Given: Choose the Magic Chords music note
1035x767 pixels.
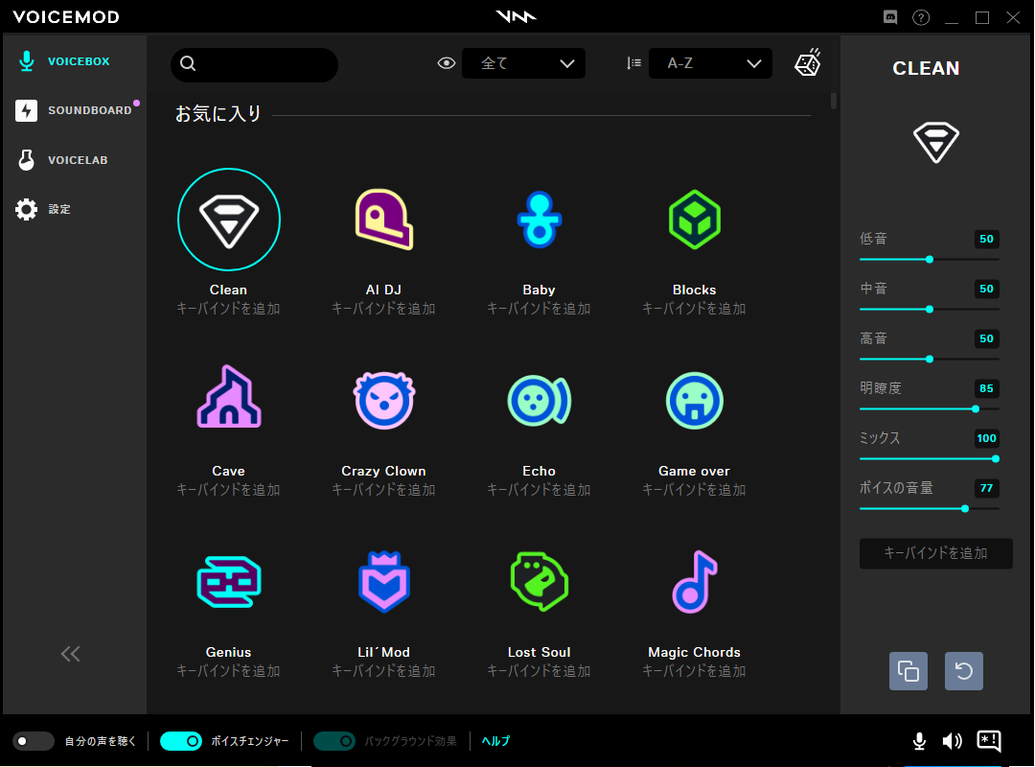Looking at the screenshot, I should (x=695, y=581).
